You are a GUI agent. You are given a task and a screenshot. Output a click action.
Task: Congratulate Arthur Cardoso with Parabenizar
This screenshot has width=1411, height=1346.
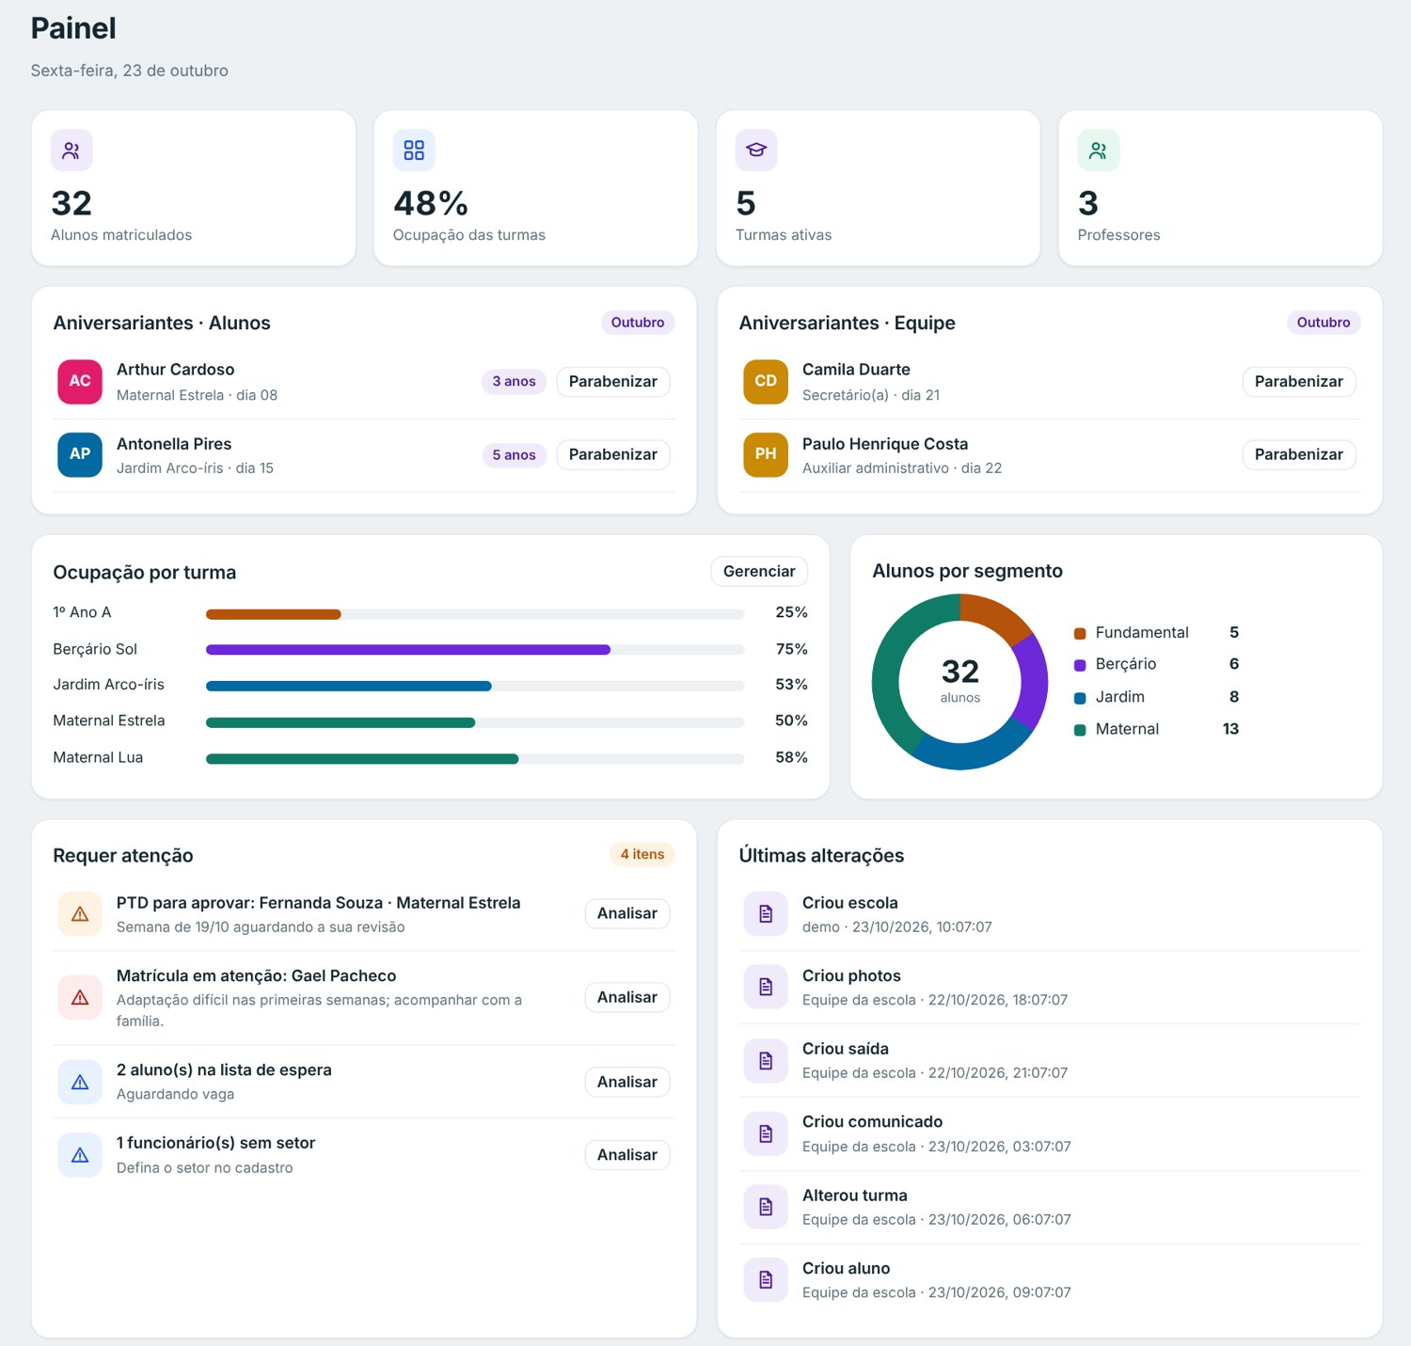(613, 382)
